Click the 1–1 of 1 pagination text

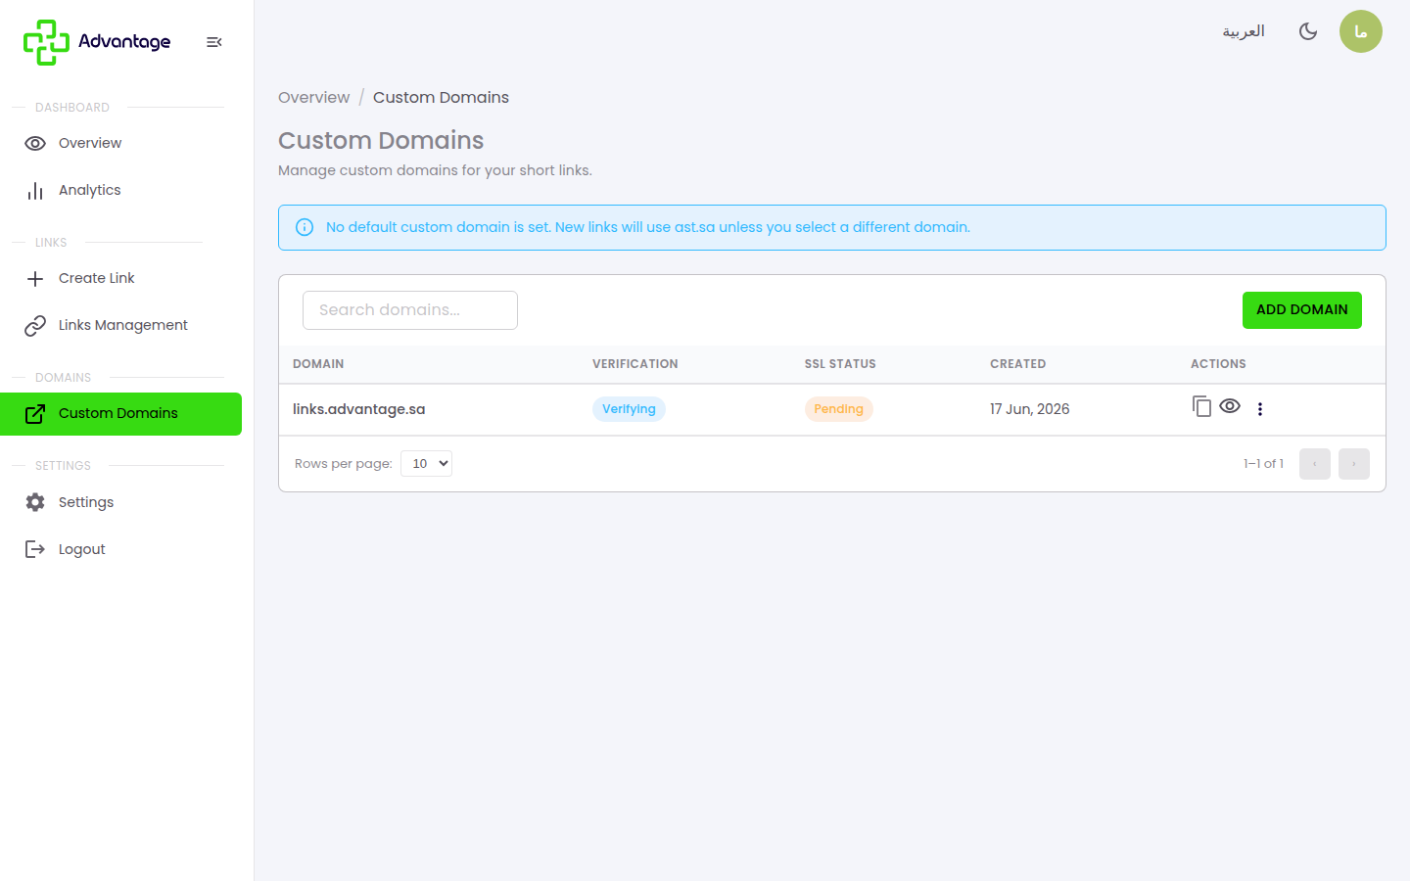point(1263,464)
